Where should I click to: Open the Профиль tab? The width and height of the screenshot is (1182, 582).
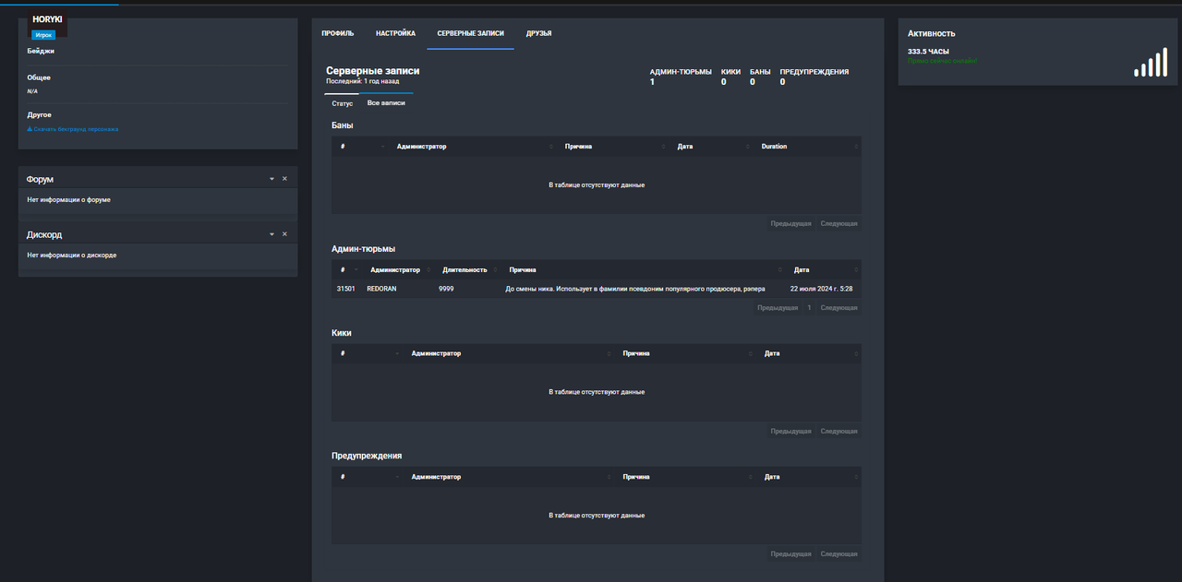(338, 33)
